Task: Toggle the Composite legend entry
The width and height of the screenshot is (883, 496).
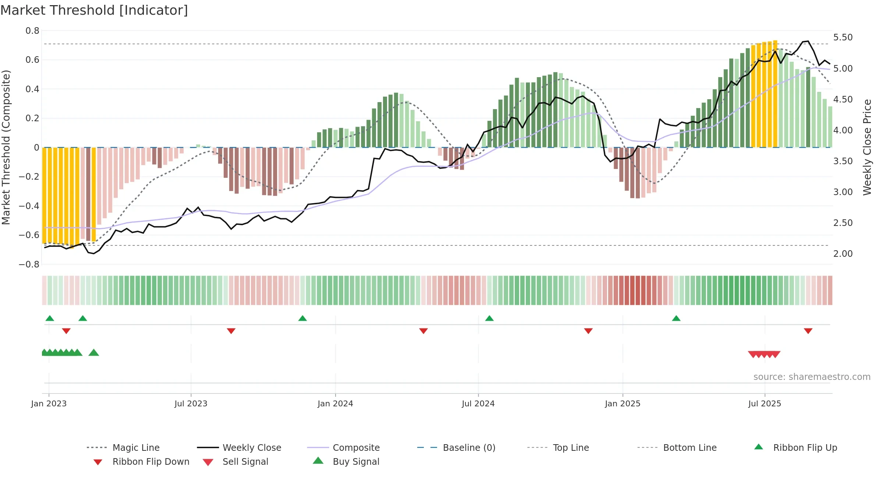Action: pyautogui.click(x=343, y=448)
